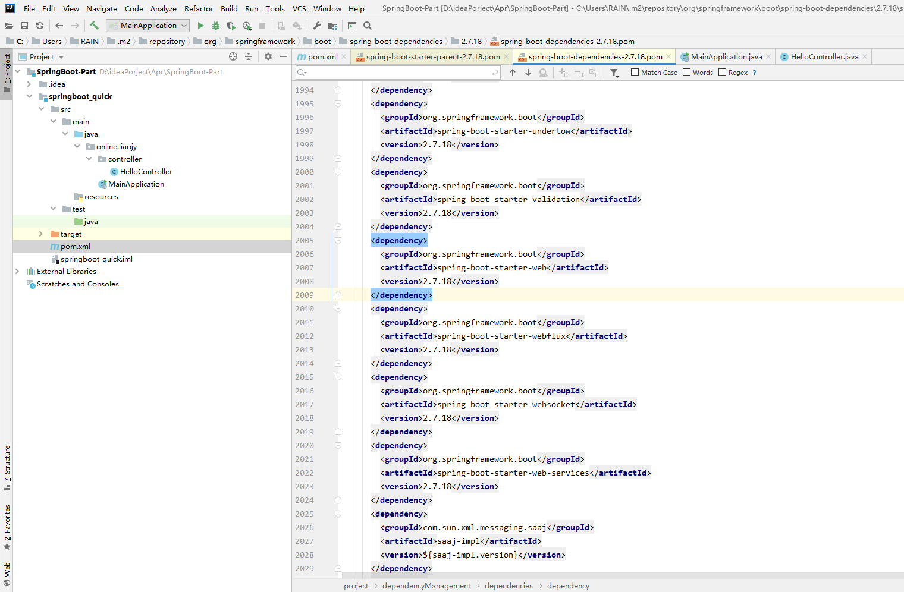Screen dimensions: 904x592
Task: Close the spring-boot-dependencies-2.7.18.pom tab
Action: tap(668, 56)
